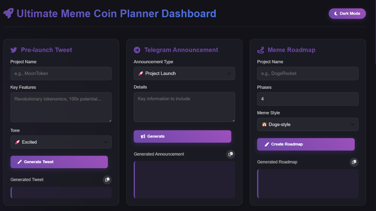Click the rocket icon beside dashboard title

8,13
